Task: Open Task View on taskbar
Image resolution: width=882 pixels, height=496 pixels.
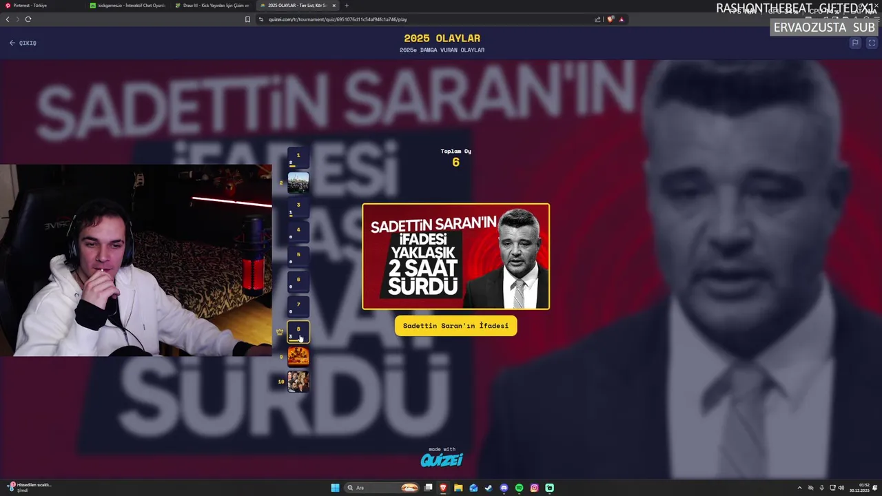Action: pos(428,488)
